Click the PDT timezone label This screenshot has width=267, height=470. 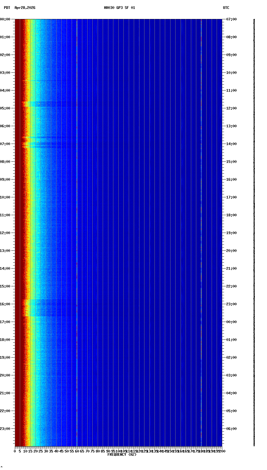click(x=7, y=8)
